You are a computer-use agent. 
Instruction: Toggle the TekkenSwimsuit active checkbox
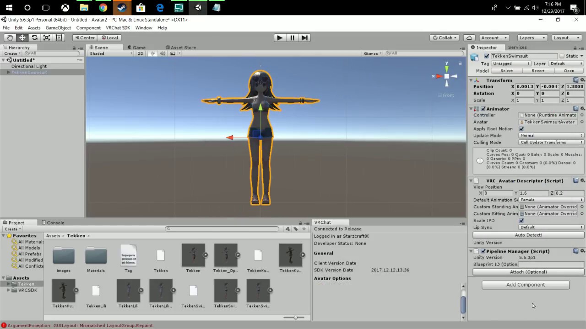click(x=487, y=56)
